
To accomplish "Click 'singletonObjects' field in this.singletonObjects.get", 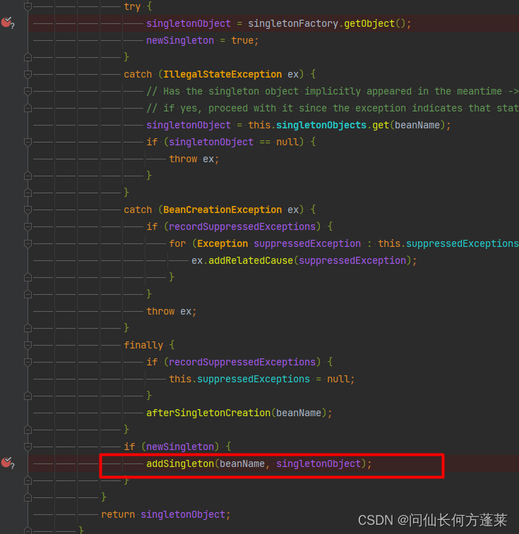I will coord(321,125).
